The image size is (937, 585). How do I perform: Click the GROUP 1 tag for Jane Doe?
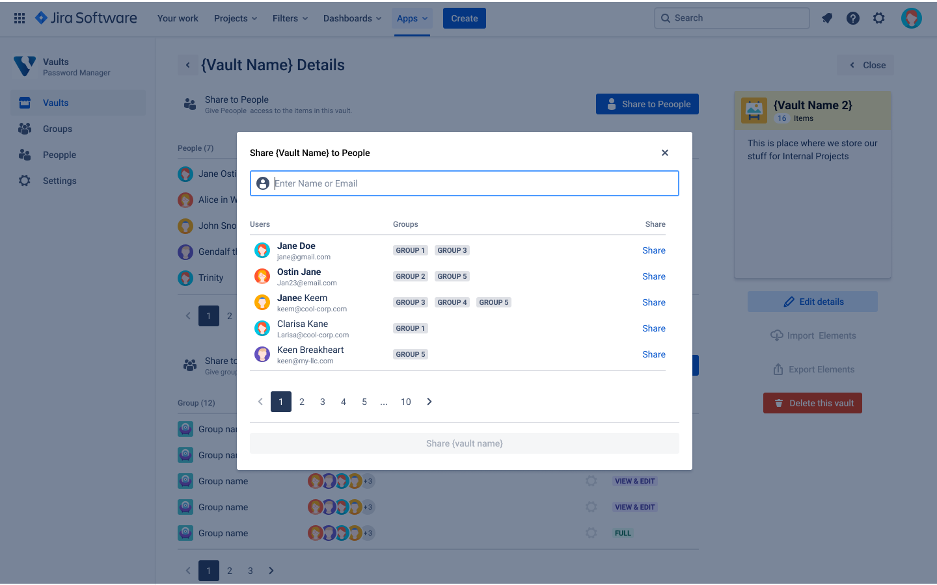(411, 250)
